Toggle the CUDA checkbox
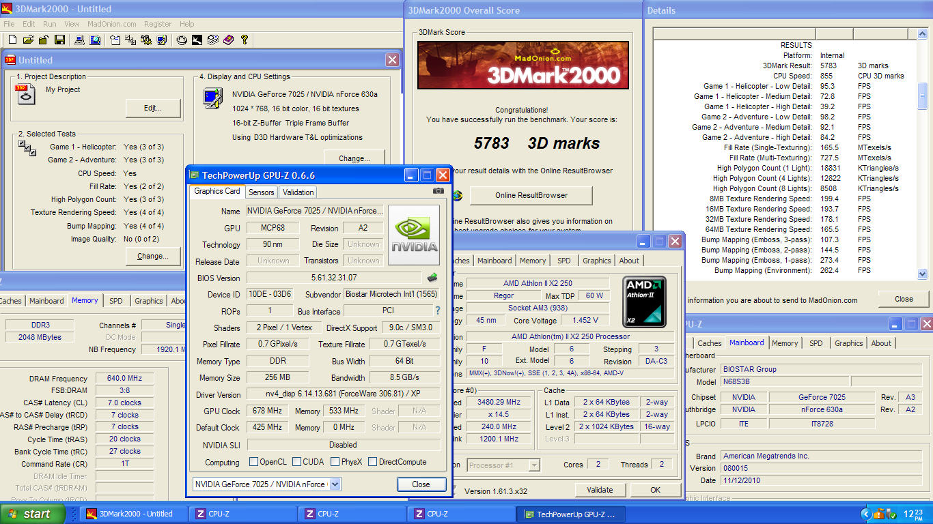The width and height of the screenshot is (933, 524). (x=296, y=462)
